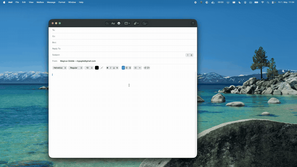This screenshot has height=167, width=297.
Task: Open Control Center icon
Action: [273, 2]
